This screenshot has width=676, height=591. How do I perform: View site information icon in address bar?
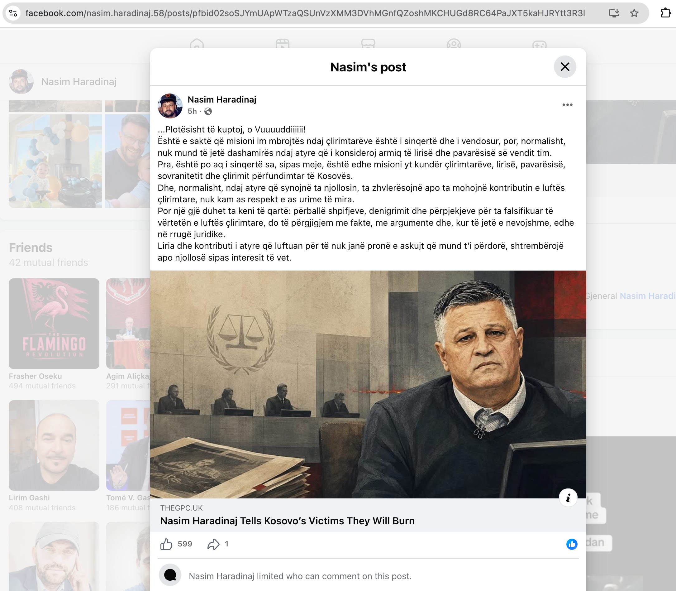pos(13,13)
